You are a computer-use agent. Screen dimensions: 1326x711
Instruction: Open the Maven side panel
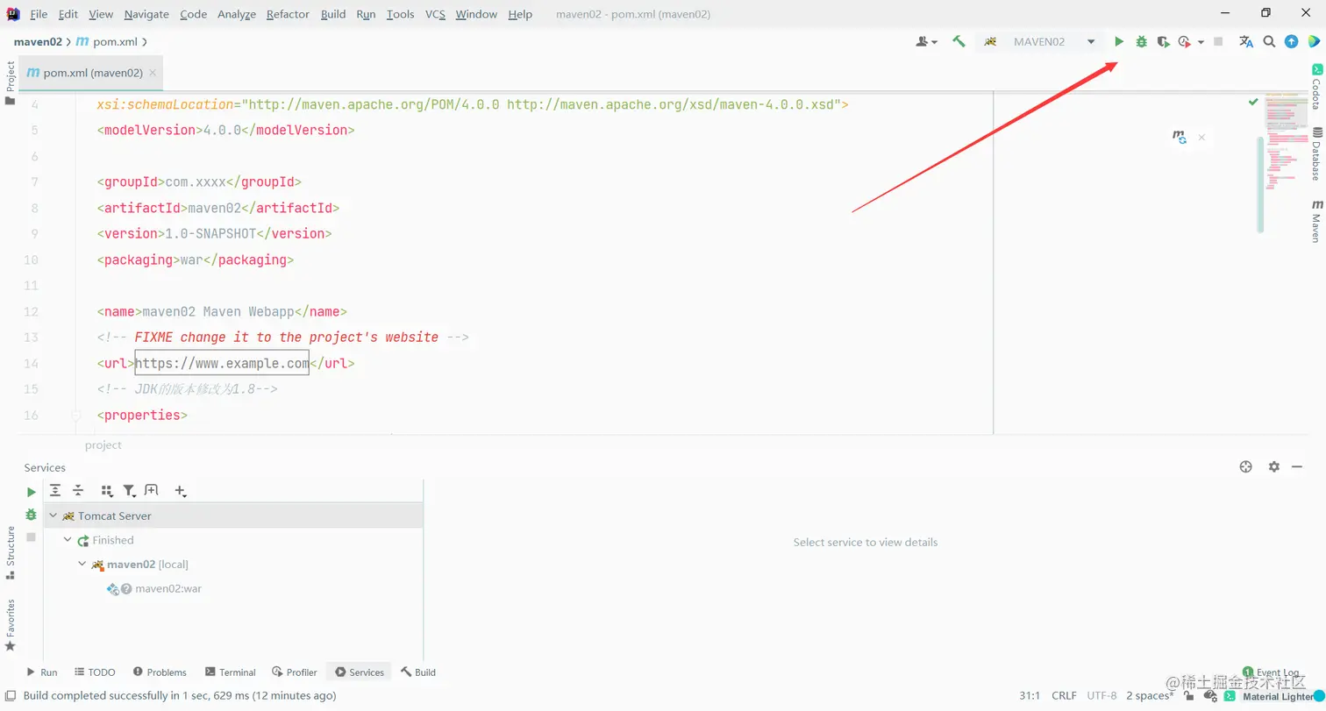pos(1315,220)
